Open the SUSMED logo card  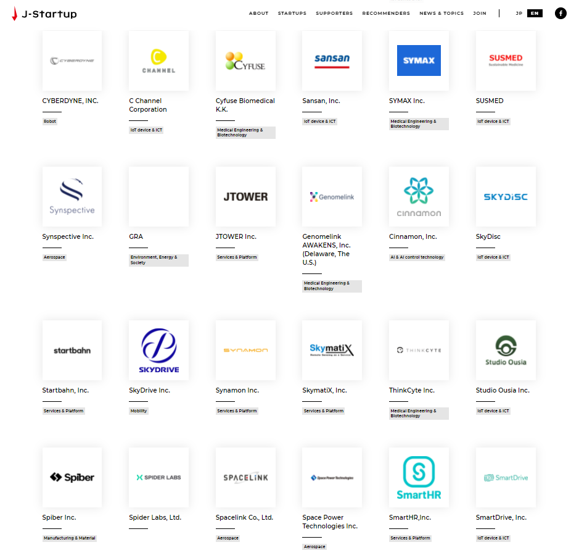coord(506,60)
